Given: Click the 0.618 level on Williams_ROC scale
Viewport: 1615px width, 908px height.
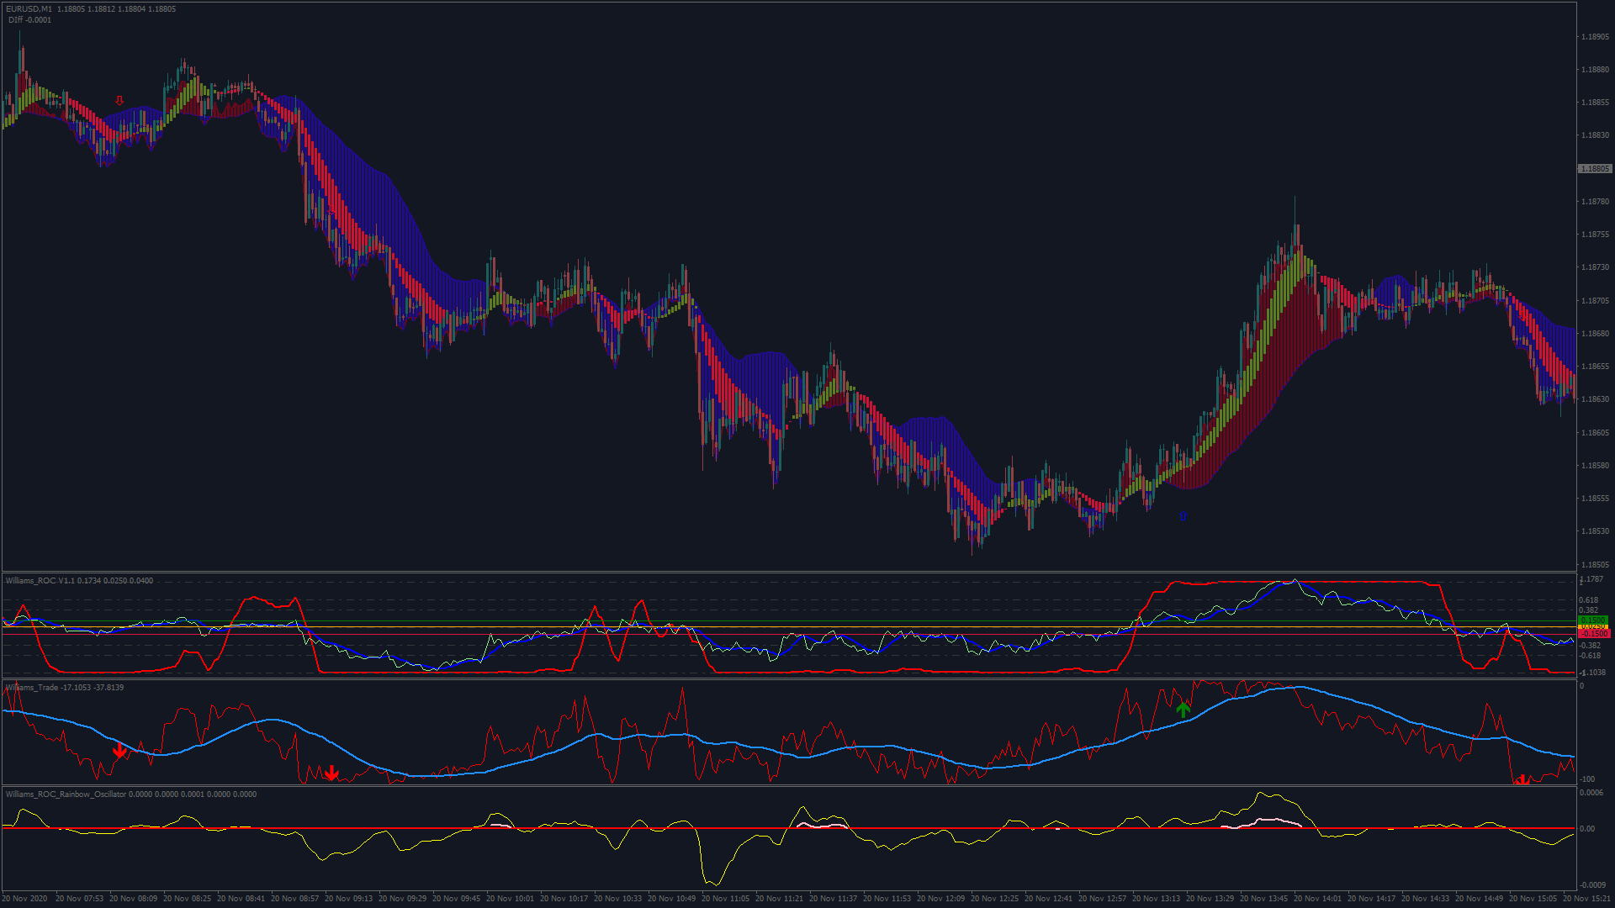Looking at the screenshot, I should coord(1588,600).
